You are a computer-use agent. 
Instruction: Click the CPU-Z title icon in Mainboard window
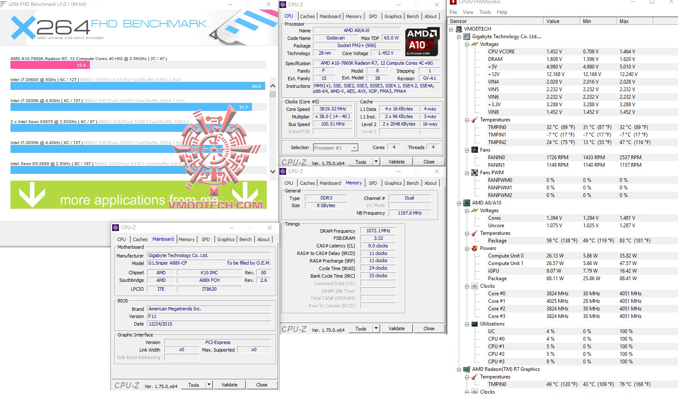click(x=116, y=228)
